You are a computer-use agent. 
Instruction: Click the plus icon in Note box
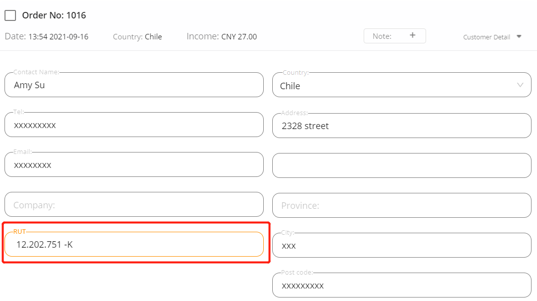click(412, 35)
